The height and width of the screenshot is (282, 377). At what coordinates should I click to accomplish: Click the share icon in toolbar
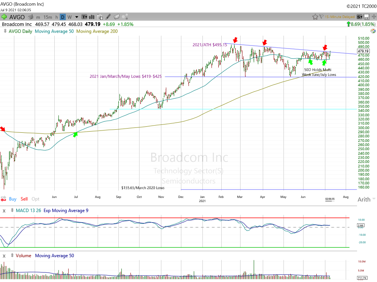(125, 17)
